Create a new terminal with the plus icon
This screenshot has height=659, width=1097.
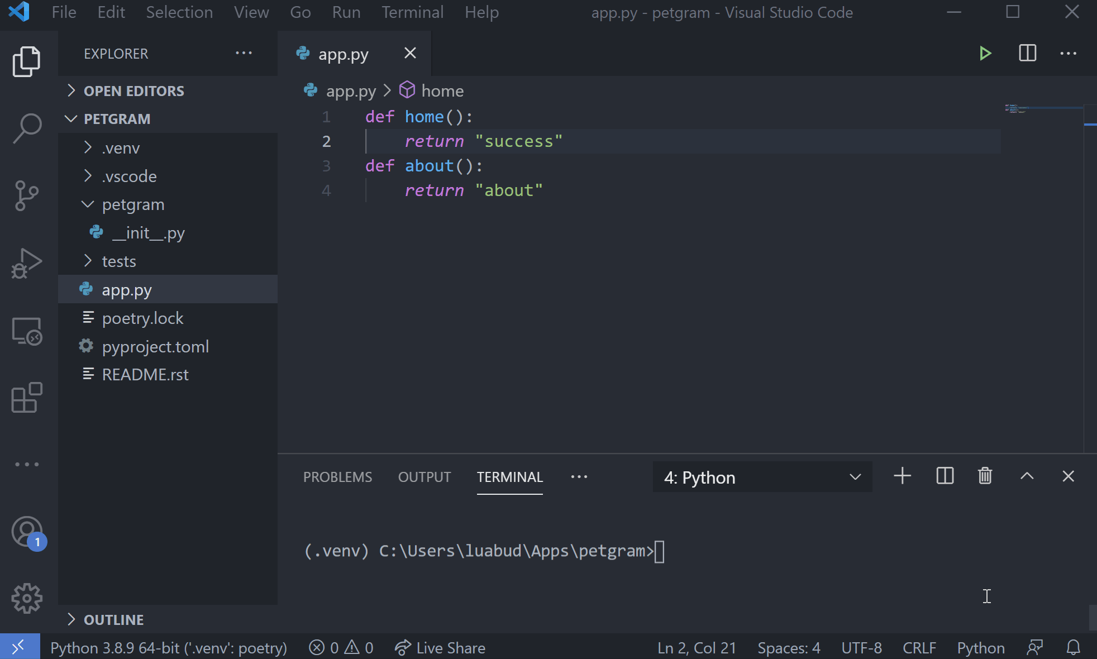click(902, 476)
